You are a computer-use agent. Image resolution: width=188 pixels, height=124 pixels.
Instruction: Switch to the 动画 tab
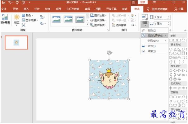[58, 9]
